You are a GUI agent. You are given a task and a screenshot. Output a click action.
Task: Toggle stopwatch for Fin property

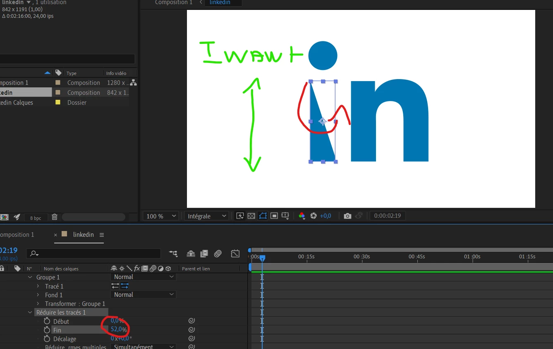(47, 330)
